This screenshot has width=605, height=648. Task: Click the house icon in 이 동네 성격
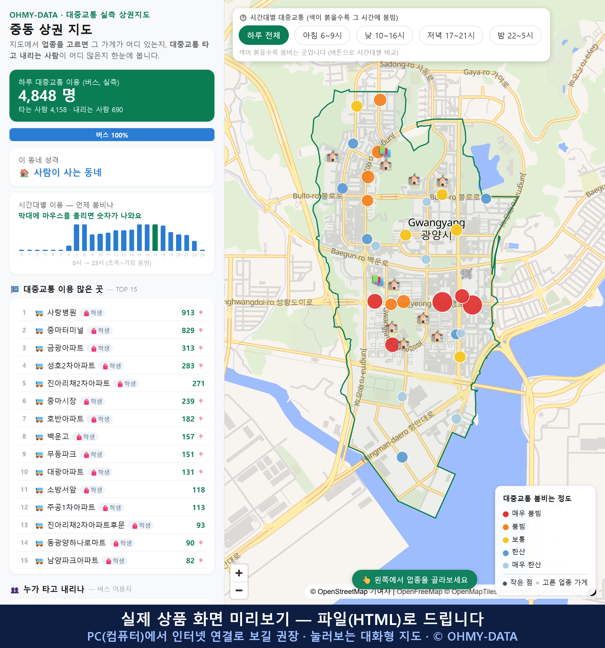coord(25,173)
